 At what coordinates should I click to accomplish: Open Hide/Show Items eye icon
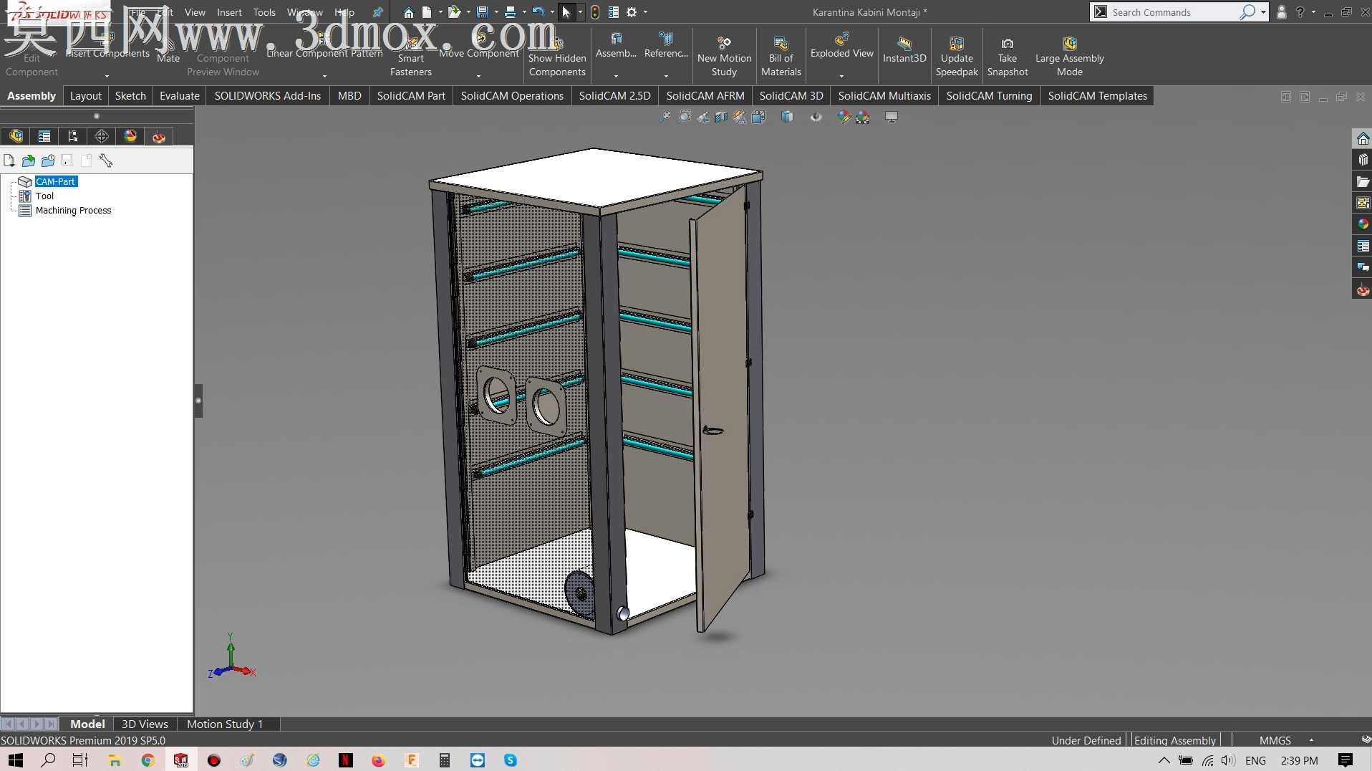(x=816, y=117)
